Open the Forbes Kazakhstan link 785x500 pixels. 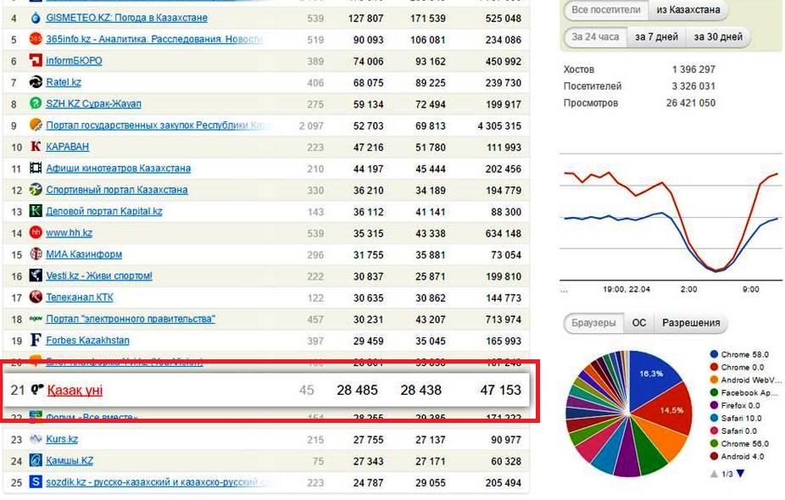(87, 341)
